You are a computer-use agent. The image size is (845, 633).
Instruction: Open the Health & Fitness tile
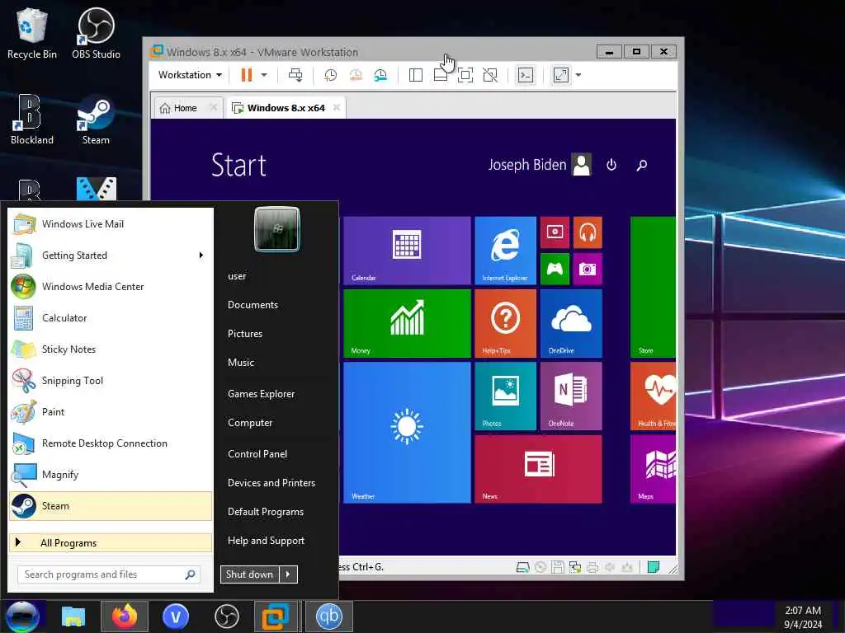[653, 396]
